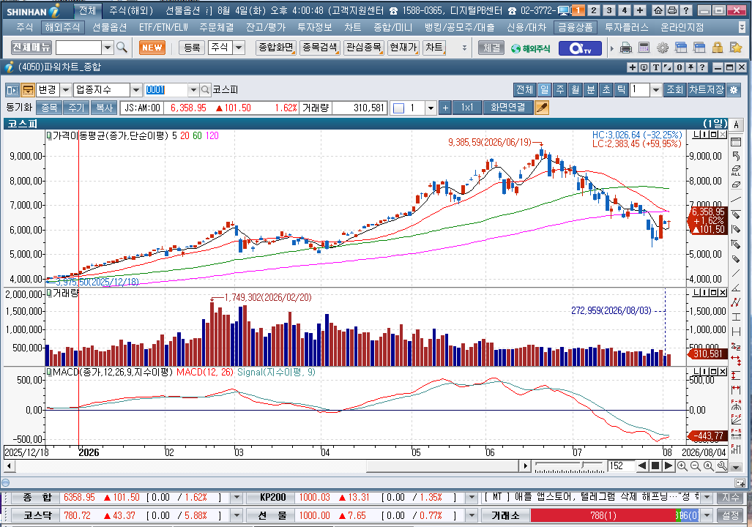The width and height of the screenshot is (752, 527).
Task: Open period count dropdown next to 틱
Action: pyautogui.click(x=656, y=90)
